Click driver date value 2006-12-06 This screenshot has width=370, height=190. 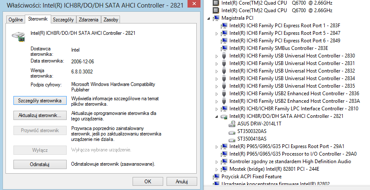(83, 62)
